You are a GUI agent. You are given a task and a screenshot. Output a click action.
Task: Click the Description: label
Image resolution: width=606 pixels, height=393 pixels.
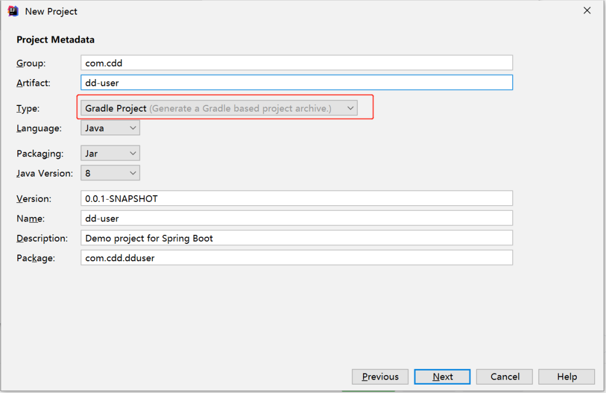[42, 238]
